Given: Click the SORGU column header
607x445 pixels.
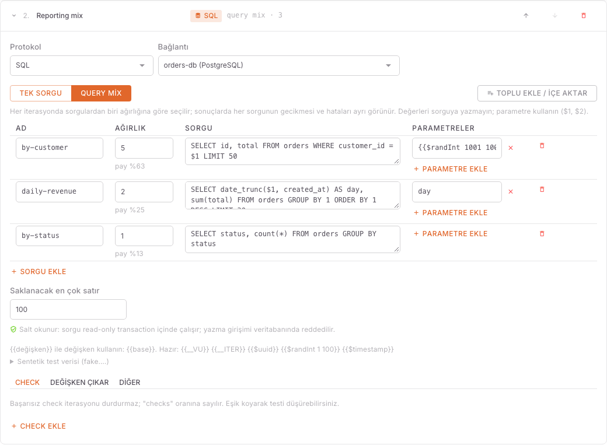Looking at the screenshot, I should point(198,128).
